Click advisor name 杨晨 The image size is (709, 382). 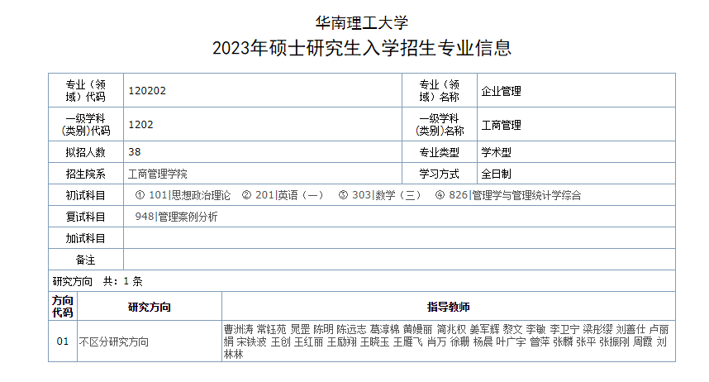click(x=483, y=341)
